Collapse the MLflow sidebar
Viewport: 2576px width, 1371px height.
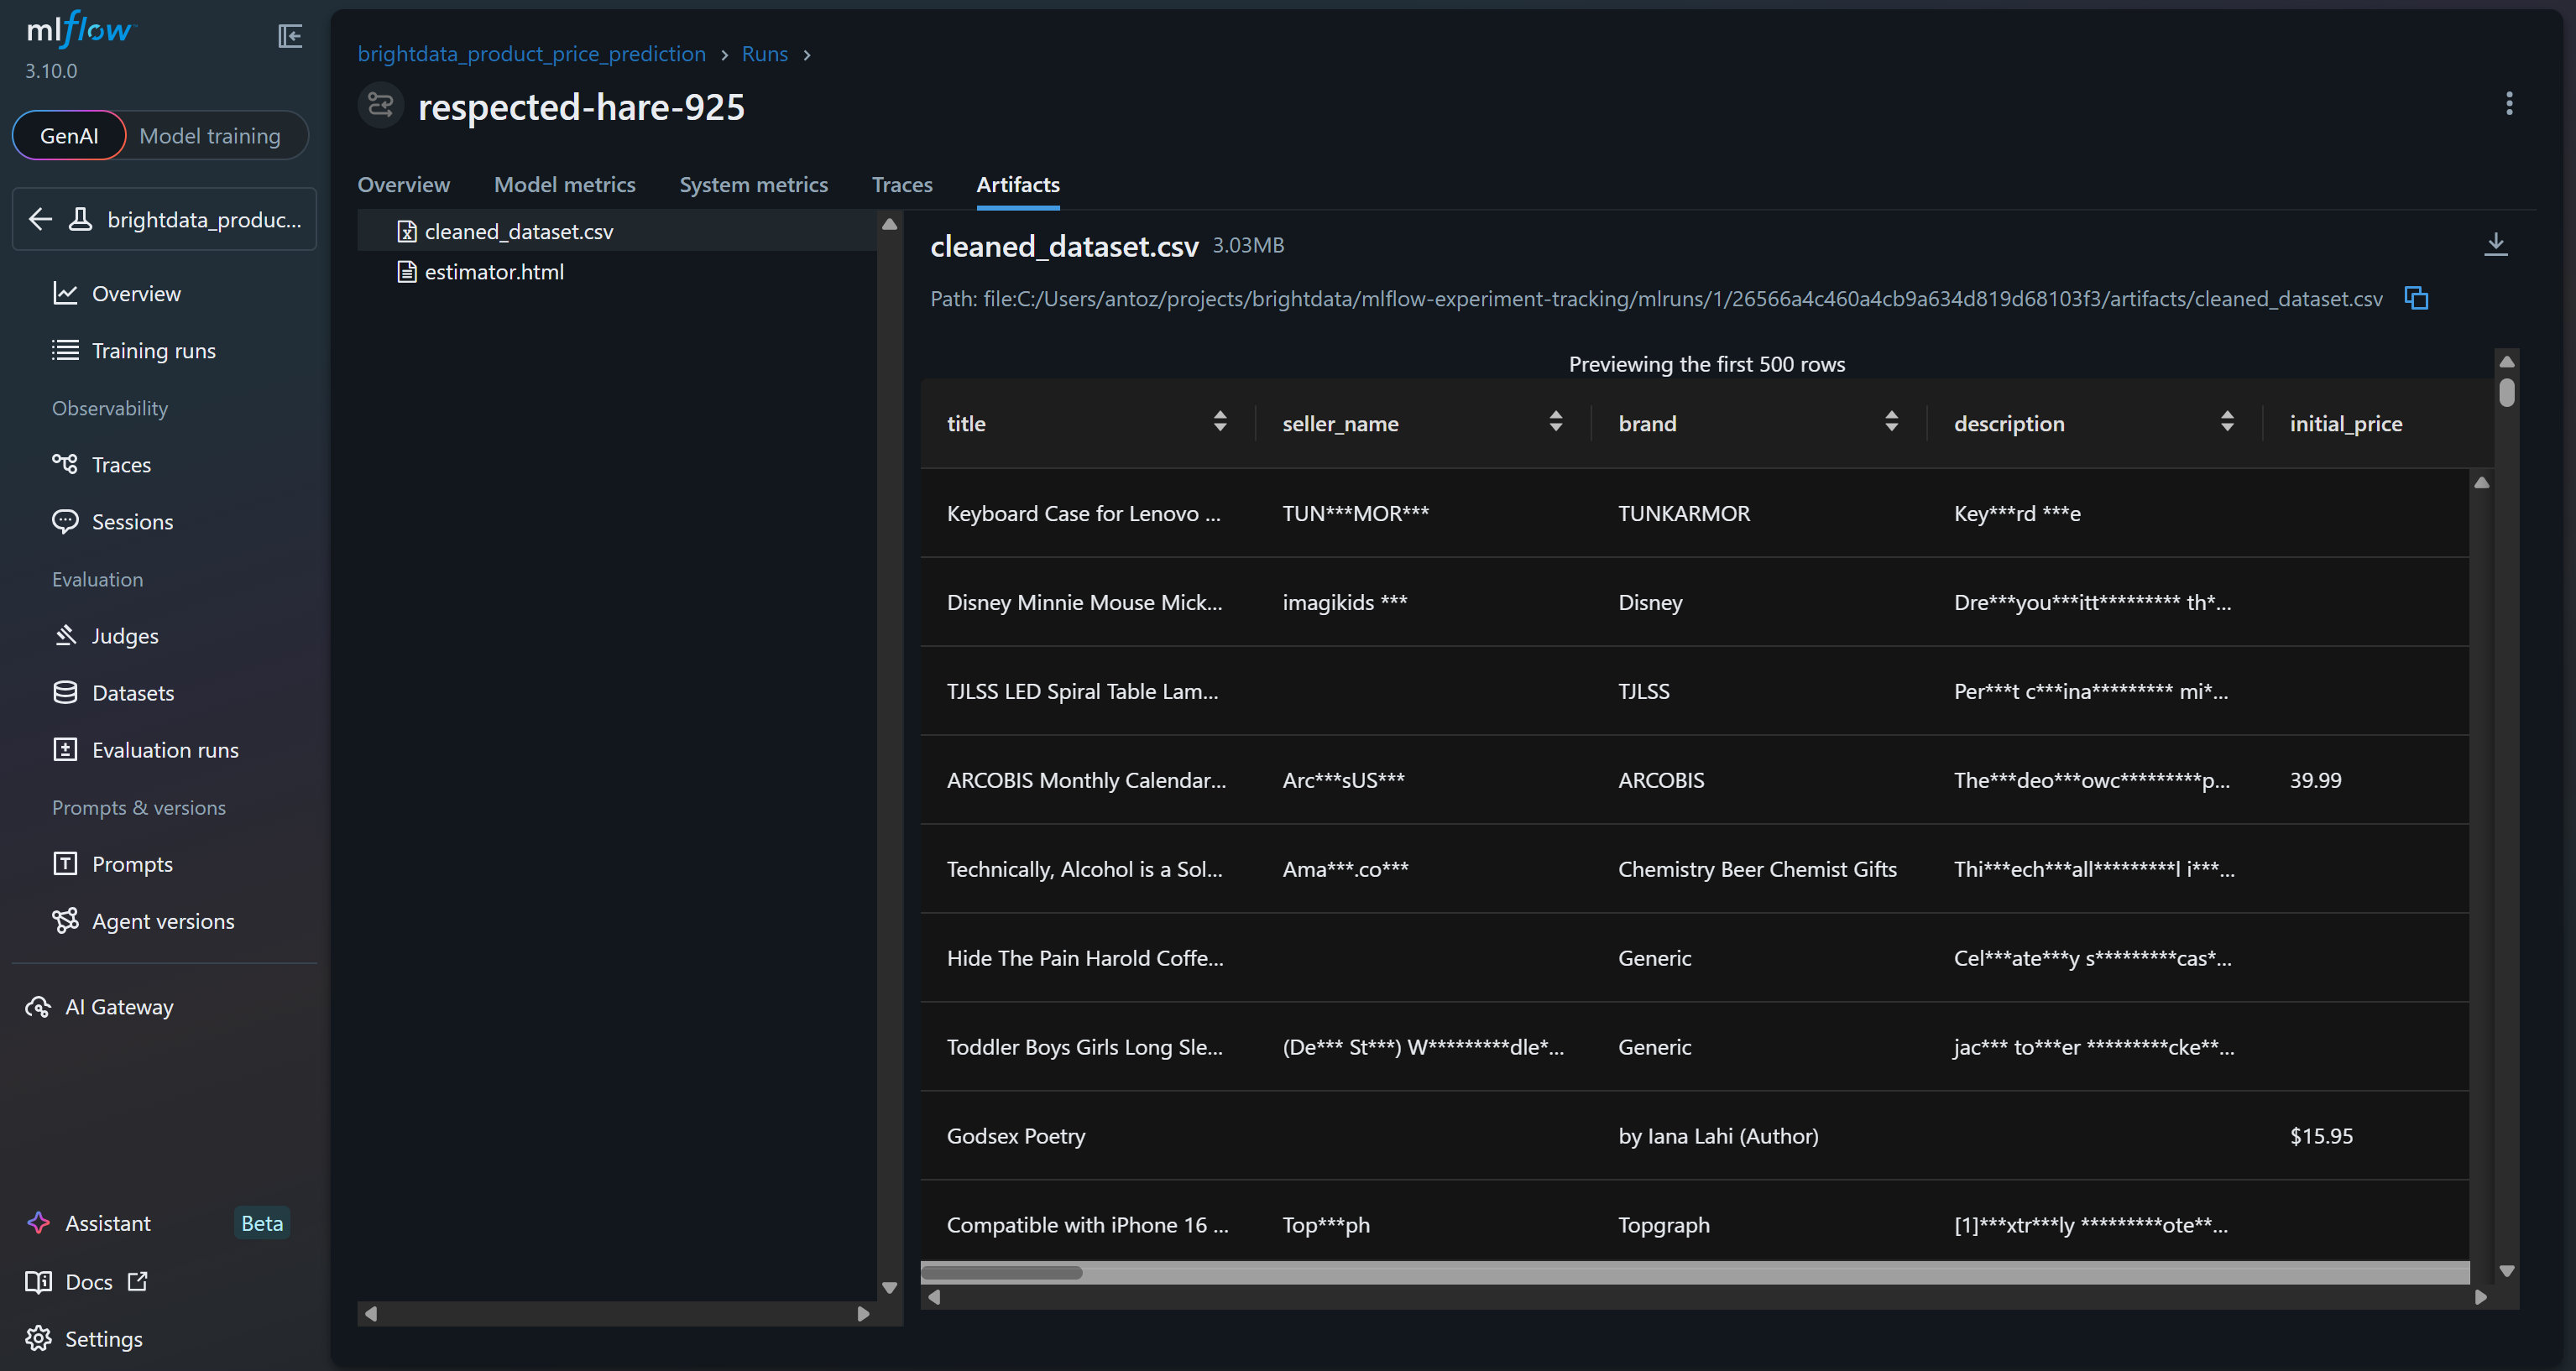tap(290, 36)
